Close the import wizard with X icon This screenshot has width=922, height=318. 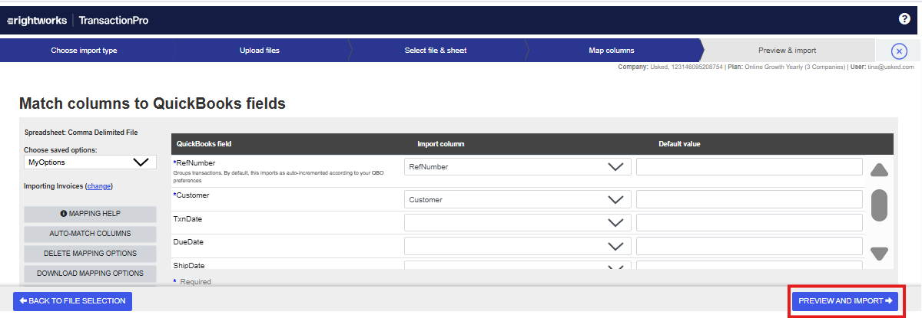pyautogui.click(x=899, y=51)
